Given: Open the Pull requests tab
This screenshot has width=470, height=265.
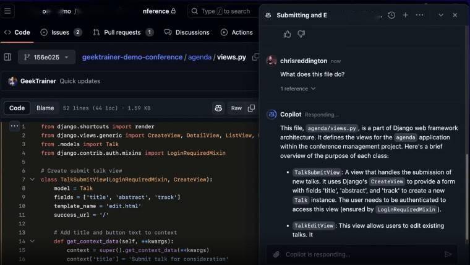Looking at the screenshot, I should click(123, 32).
